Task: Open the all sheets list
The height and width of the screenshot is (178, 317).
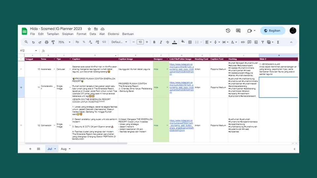Action: pyautogui.click(x=38, y=149)
